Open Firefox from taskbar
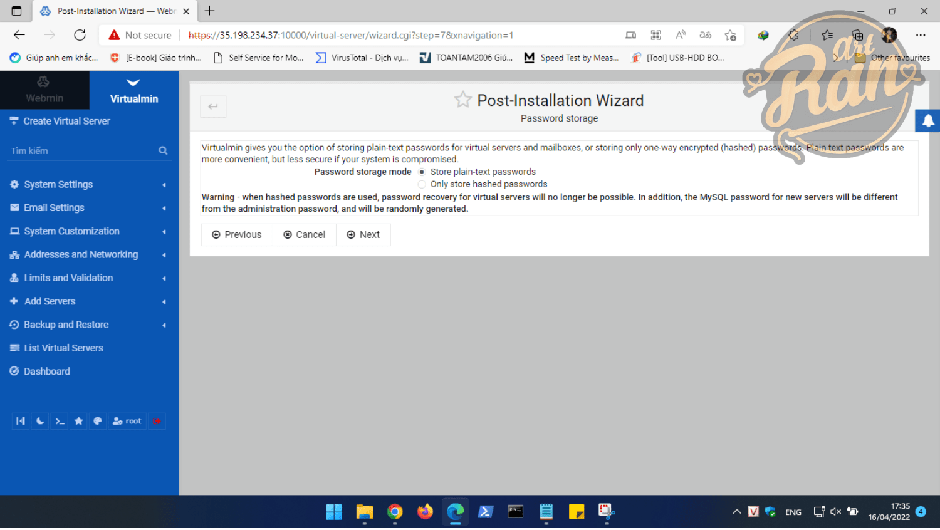The image size is (940, 530). (425, 512)
